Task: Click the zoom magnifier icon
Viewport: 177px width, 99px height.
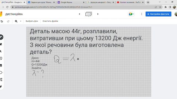Action: click(x=16, y=21)
